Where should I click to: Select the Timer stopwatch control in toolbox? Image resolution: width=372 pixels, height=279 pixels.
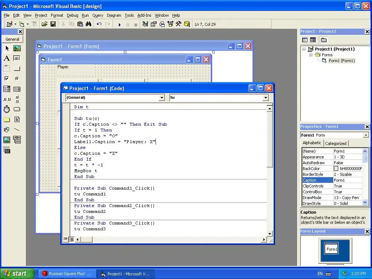pyautogui.click(x=7, y=109)
